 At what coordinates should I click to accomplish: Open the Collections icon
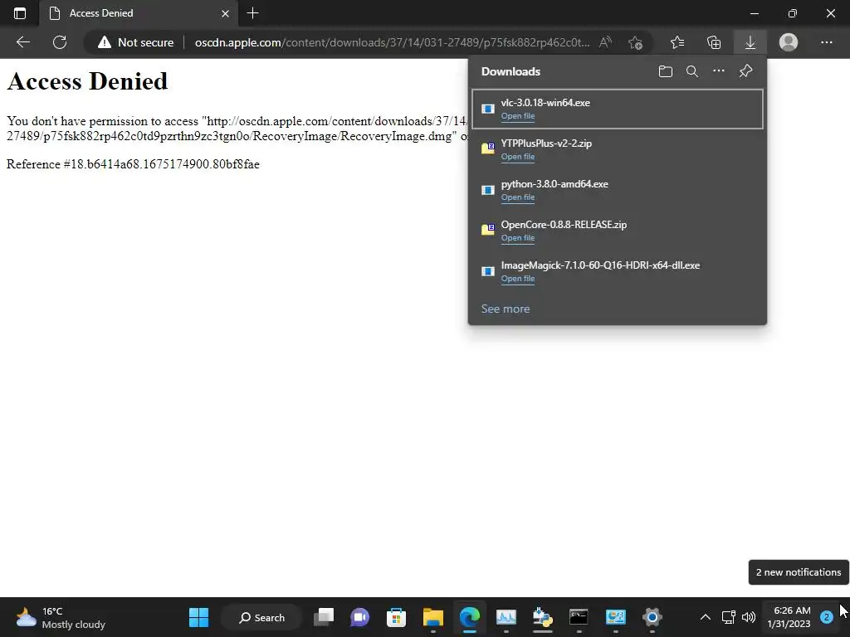point(714,42)
